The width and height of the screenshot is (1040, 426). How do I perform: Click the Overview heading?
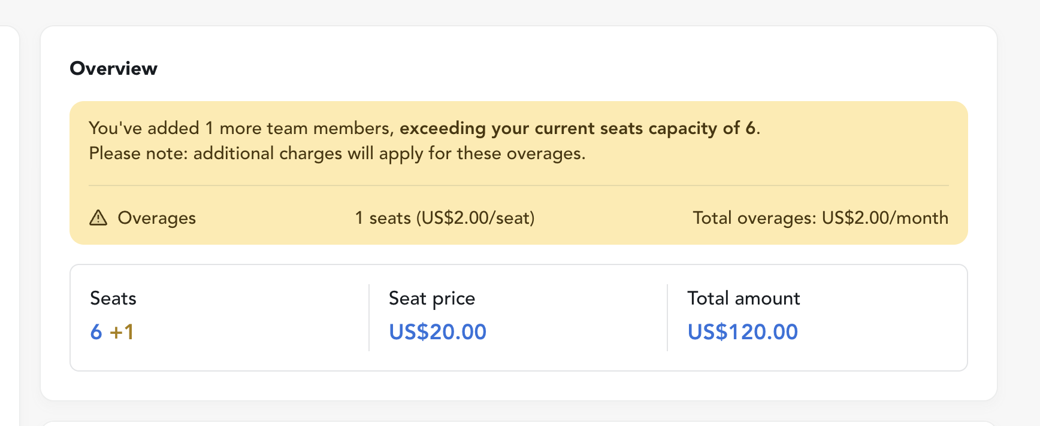click(113, 68)
